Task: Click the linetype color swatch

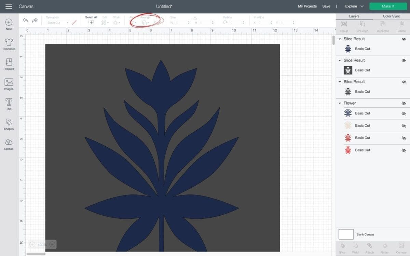Action: click(74, 23)
